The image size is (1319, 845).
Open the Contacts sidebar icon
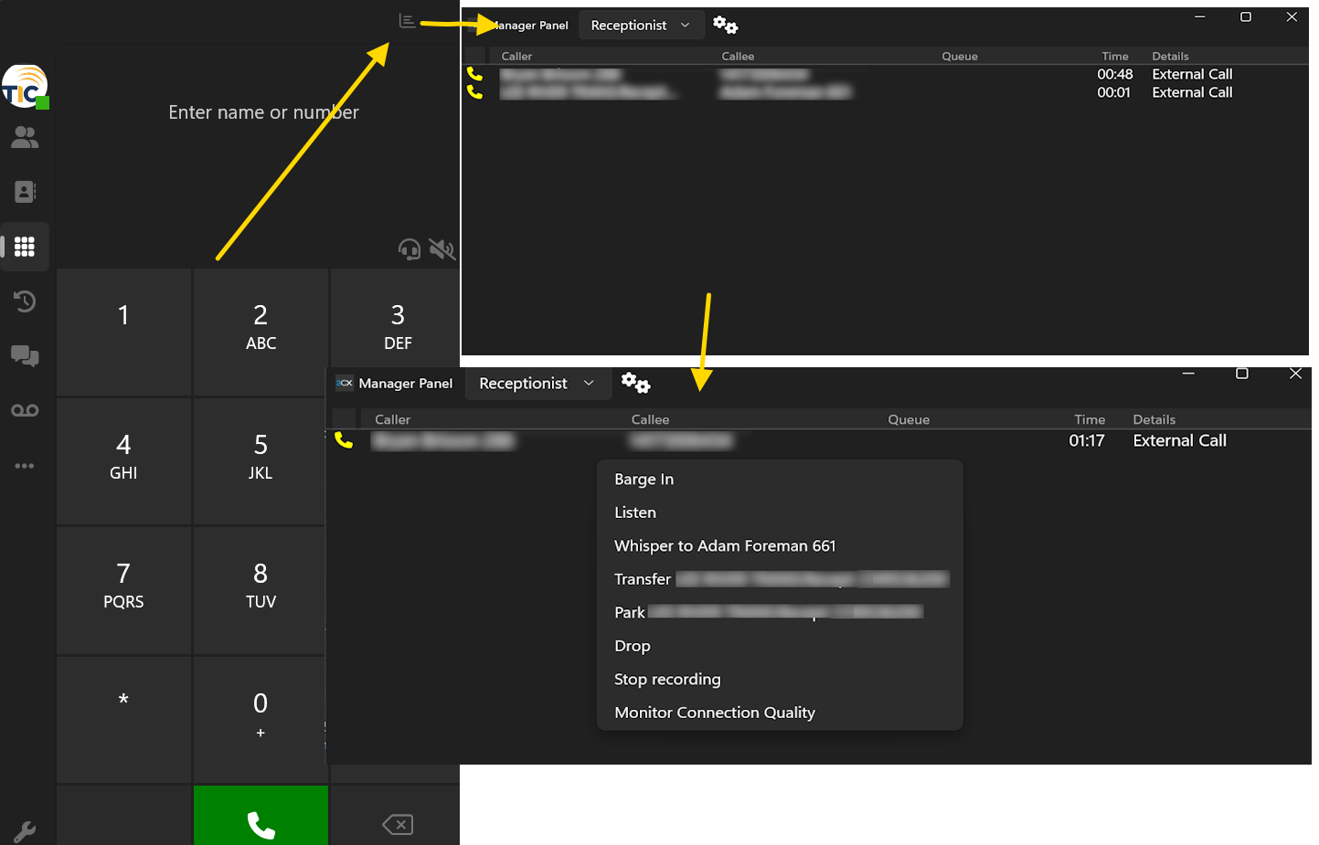point(25,192)
